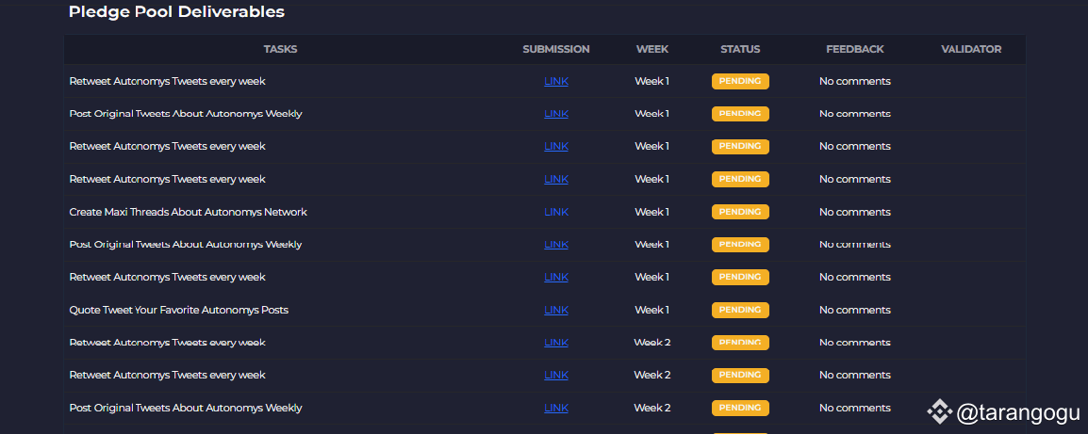Click the SUBMISSION column header
The width and height of the screenshot is (1088, 434).
coord(556,49)
